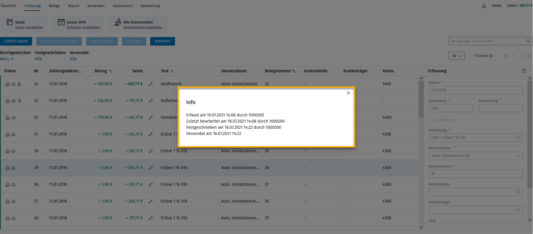Open the Festgeschrieben filter Alle
Screen dimensions: 533x234
(38, 59)
